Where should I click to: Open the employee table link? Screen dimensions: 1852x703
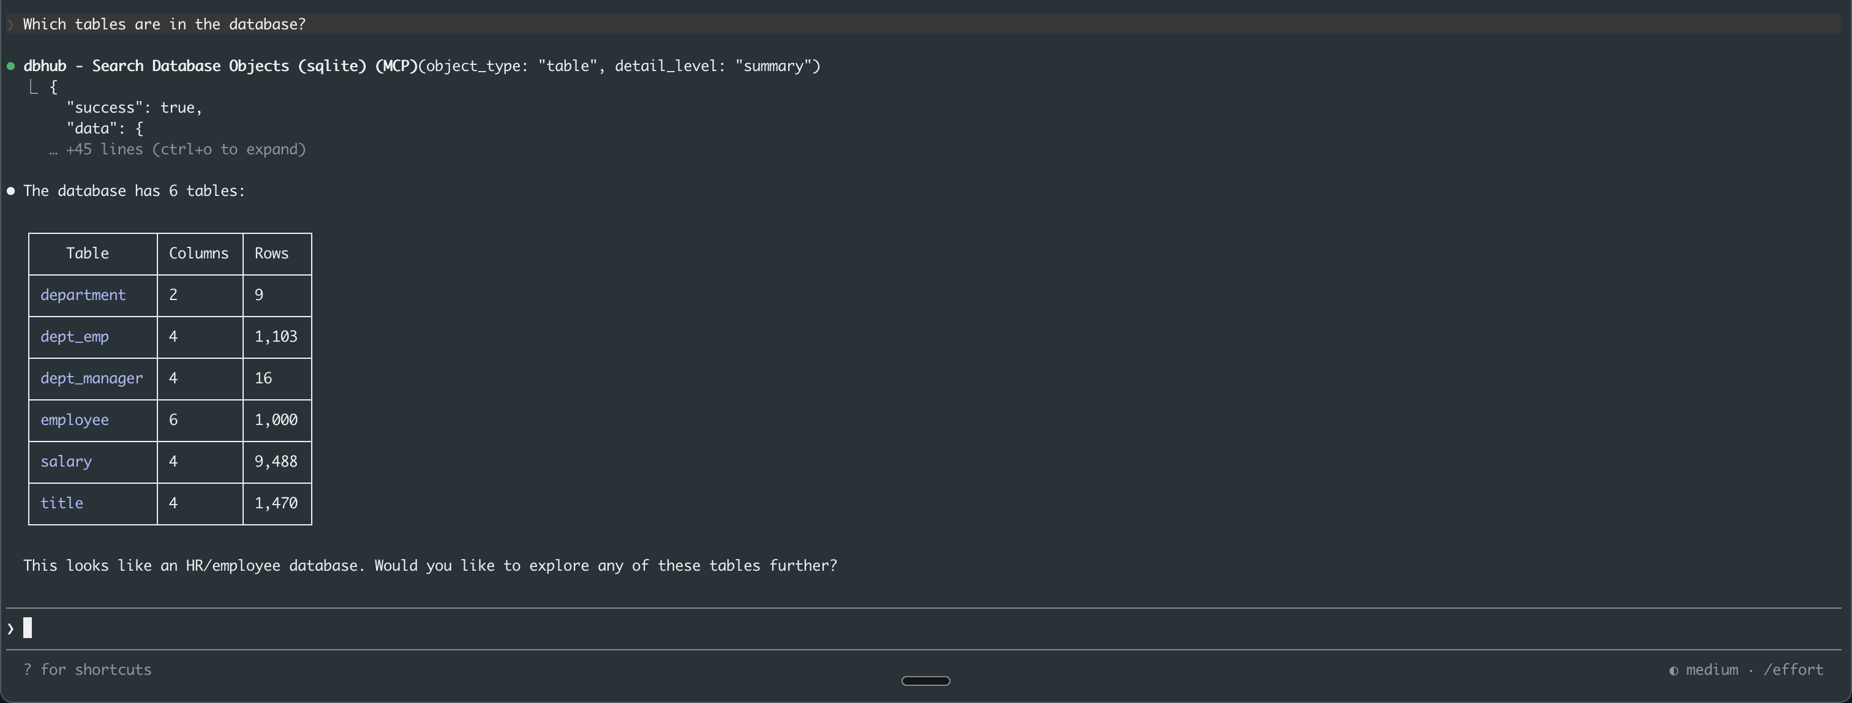(75, 420)
